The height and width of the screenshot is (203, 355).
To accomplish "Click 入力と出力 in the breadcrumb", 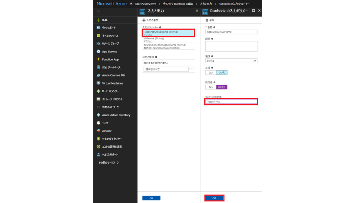I will click(x=206, y=4).
